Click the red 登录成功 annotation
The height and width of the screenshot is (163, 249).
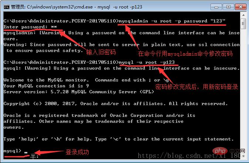pyautogui.click(x=77, y=152)
